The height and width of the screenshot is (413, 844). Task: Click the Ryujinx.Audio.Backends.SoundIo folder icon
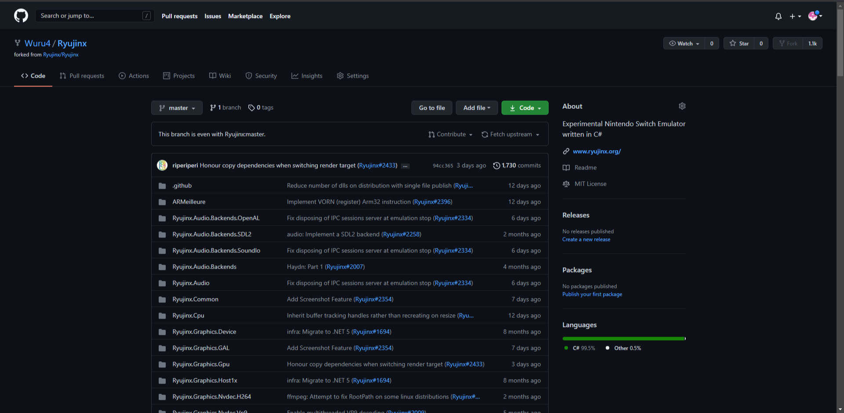162,251
